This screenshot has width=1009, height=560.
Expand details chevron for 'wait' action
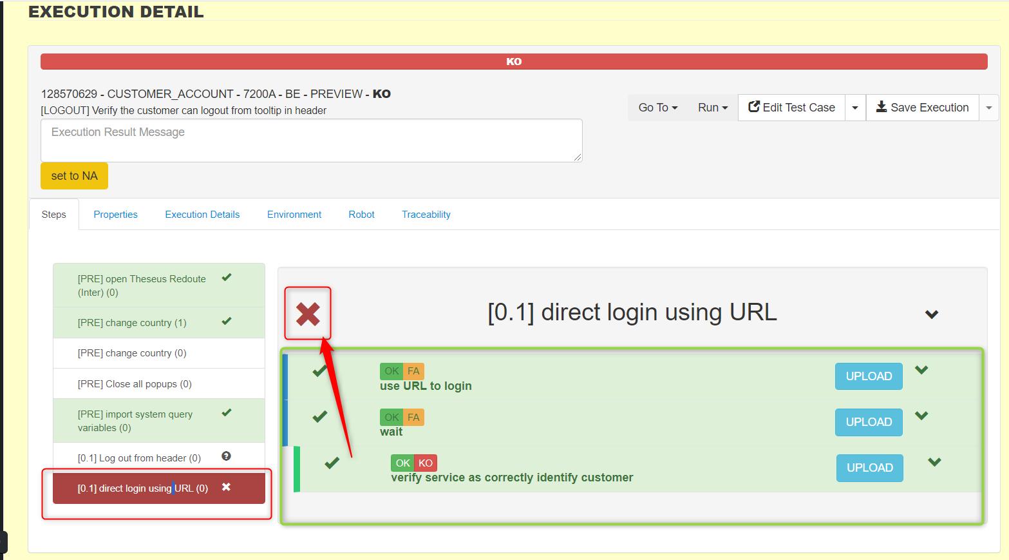coord(921,416)
